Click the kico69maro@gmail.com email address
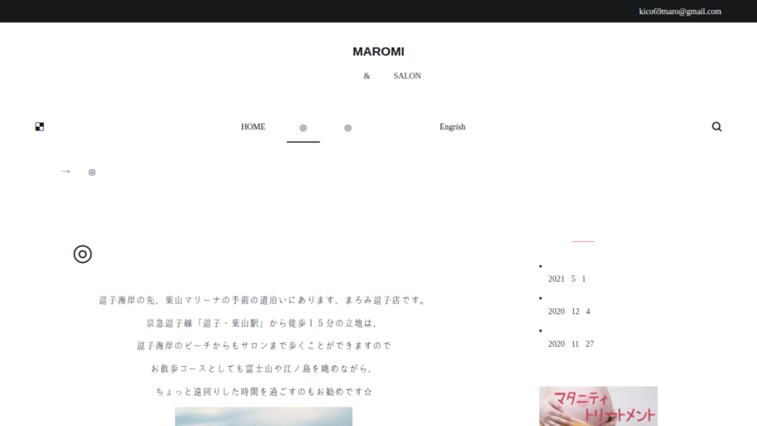The image size is (757, 426). tap(680, 11)
